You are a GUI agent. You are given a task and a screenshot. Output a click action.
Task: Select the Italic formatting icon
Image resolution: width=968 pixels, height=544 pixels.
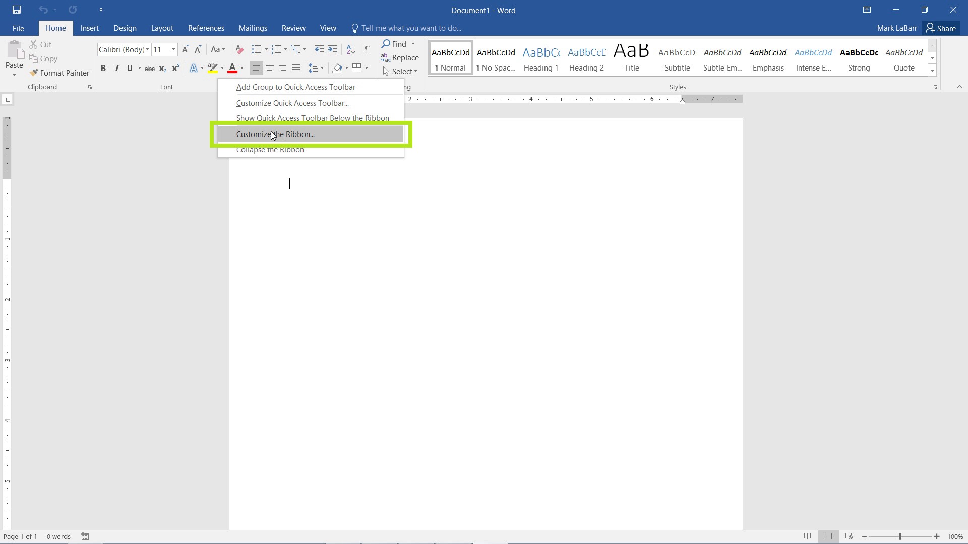tap(116, 68)
